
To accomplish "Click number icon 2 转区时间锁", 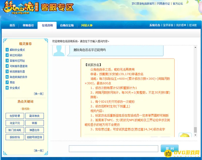I will [x=7, y=55].
